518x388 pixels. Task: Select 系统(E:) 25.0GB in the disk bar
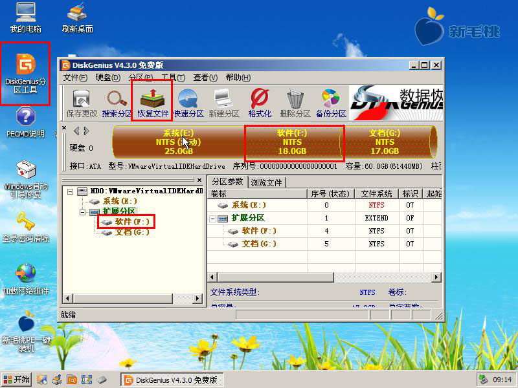[x=179, y=142]
